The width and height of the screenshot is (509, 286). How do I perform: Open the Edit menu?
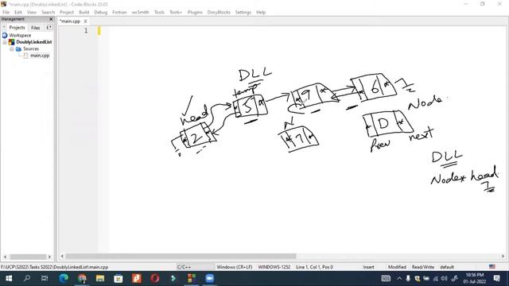pos(18,12)
